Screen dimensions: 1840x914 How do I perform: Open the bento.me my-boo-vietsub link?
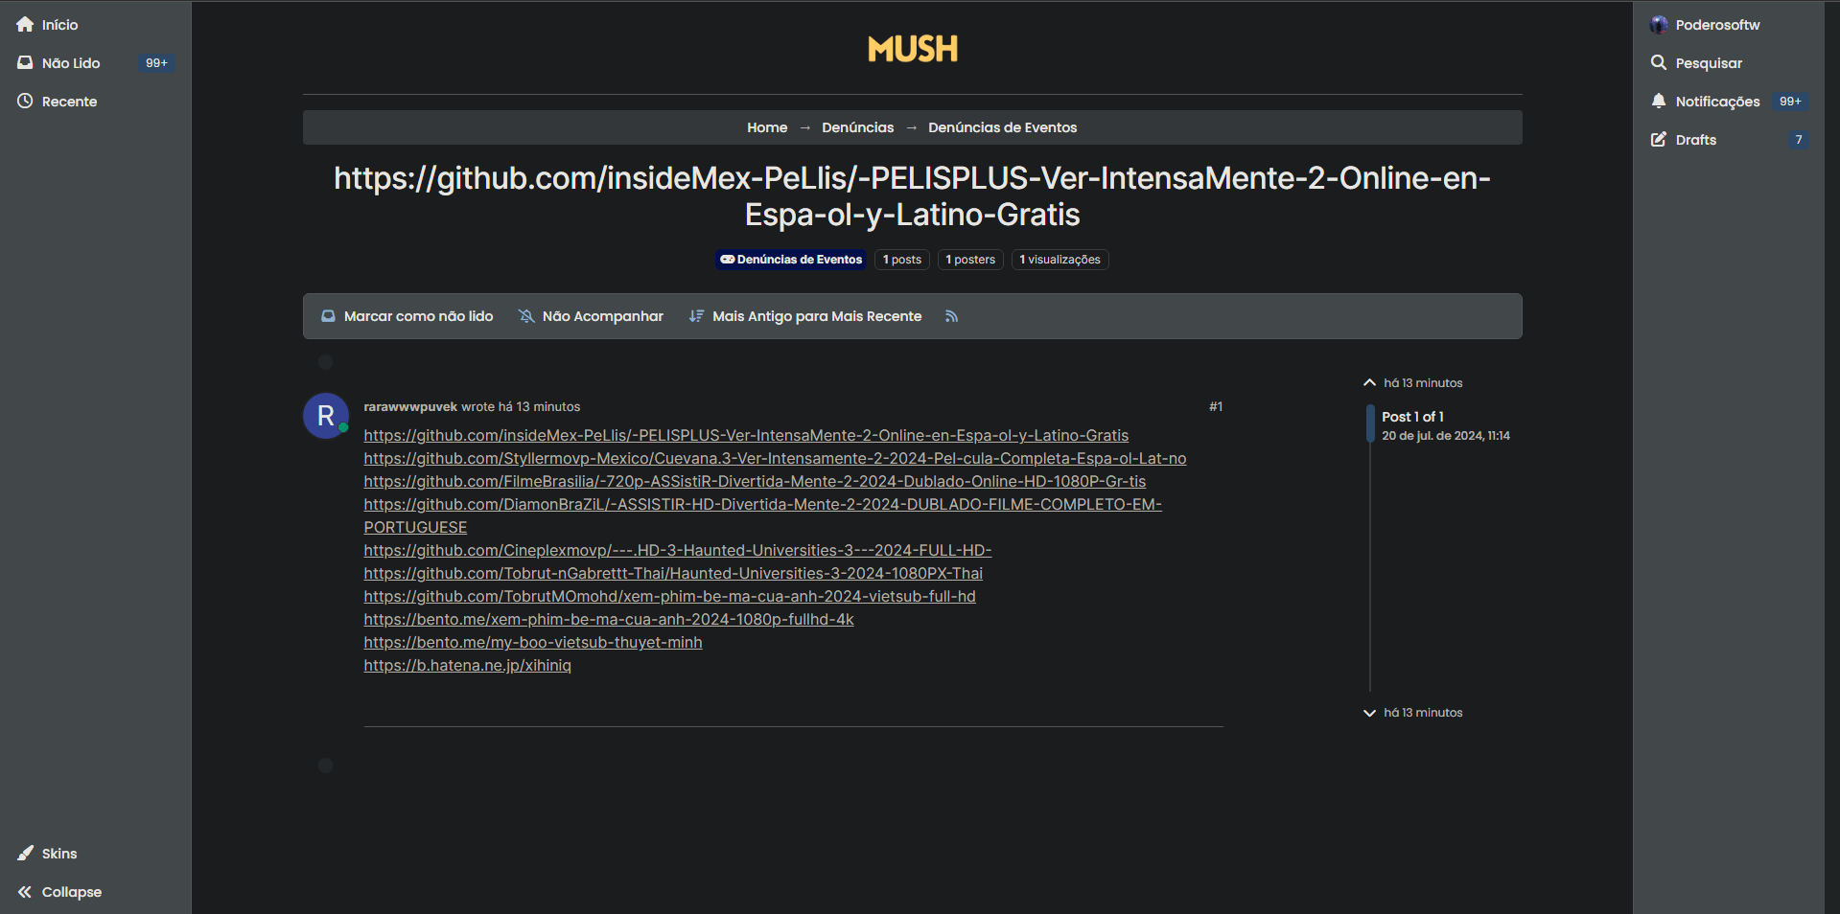pyautogui.click(x=533, y=643)
